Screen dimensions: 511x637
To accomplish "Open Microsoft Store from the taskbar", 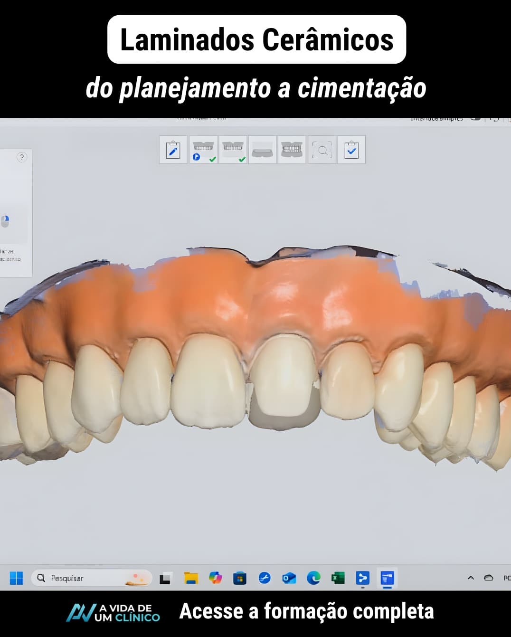I will (240, 578).
